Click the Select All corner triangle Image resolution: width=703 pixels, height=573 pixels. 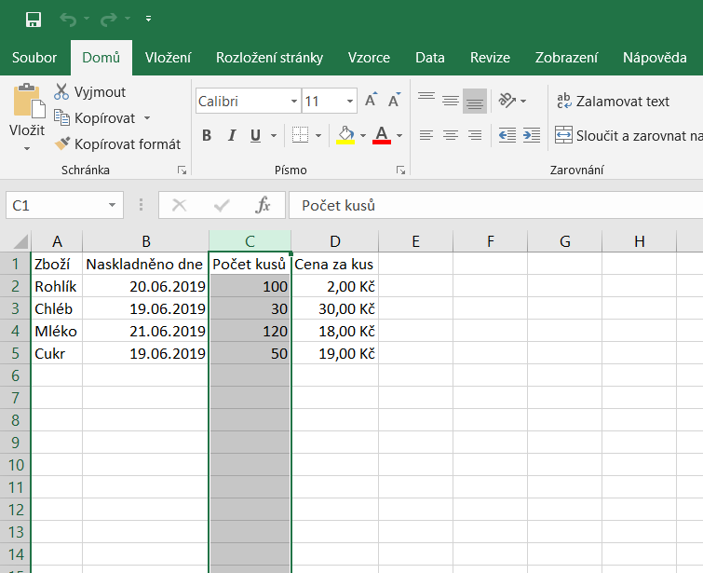click(20, 241)
